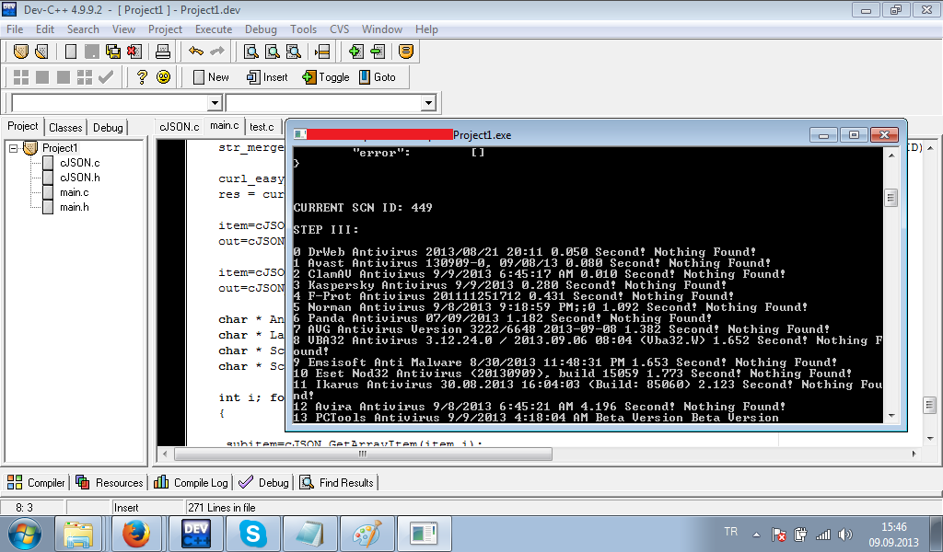Click the "271 Lines in file" status text
The width and height of the screenshot is (943, 552).
pyautogui.click(x=222, y=508)
